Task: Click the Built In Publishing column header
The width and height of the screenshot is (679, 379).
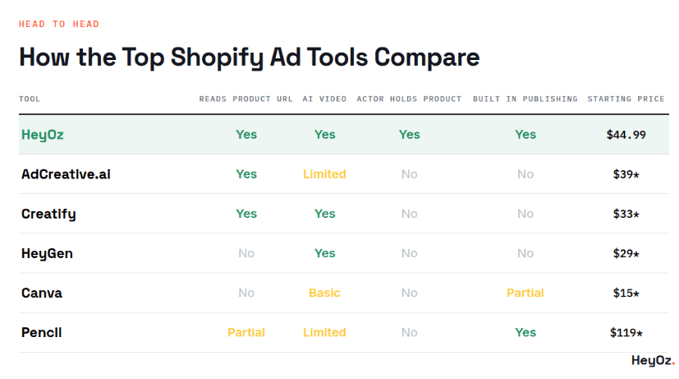Action: pos(525,99)
